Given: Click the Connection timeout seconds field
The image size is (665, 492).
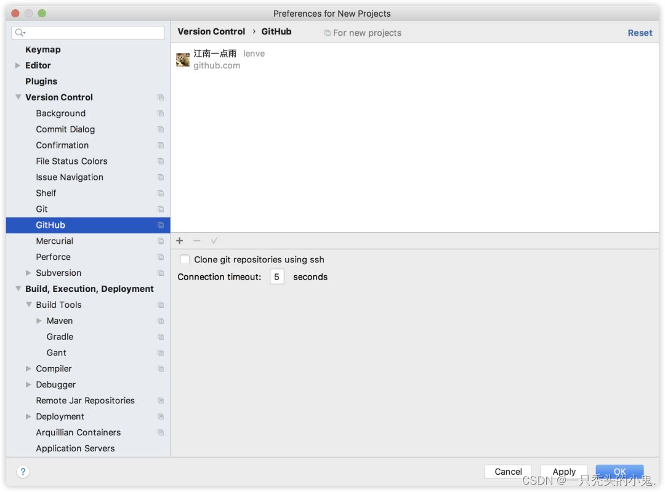Looking at the screenshot, I should [277, 277].
